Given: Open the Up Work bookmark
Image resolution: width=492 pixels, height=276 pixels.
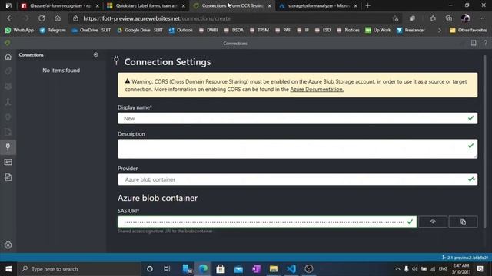Looking at the screenshot, I should coord(378,31).
